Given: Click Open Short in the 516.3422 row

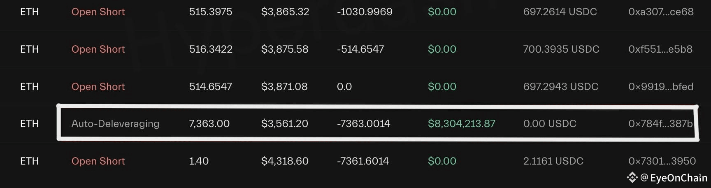Looking at the screenshot, I should tap(98, 49).
